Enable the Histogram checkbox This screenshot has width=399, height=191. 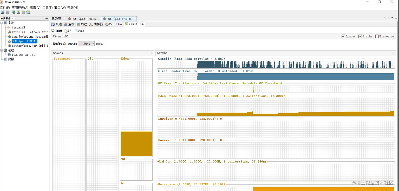(x=377, y=37)
